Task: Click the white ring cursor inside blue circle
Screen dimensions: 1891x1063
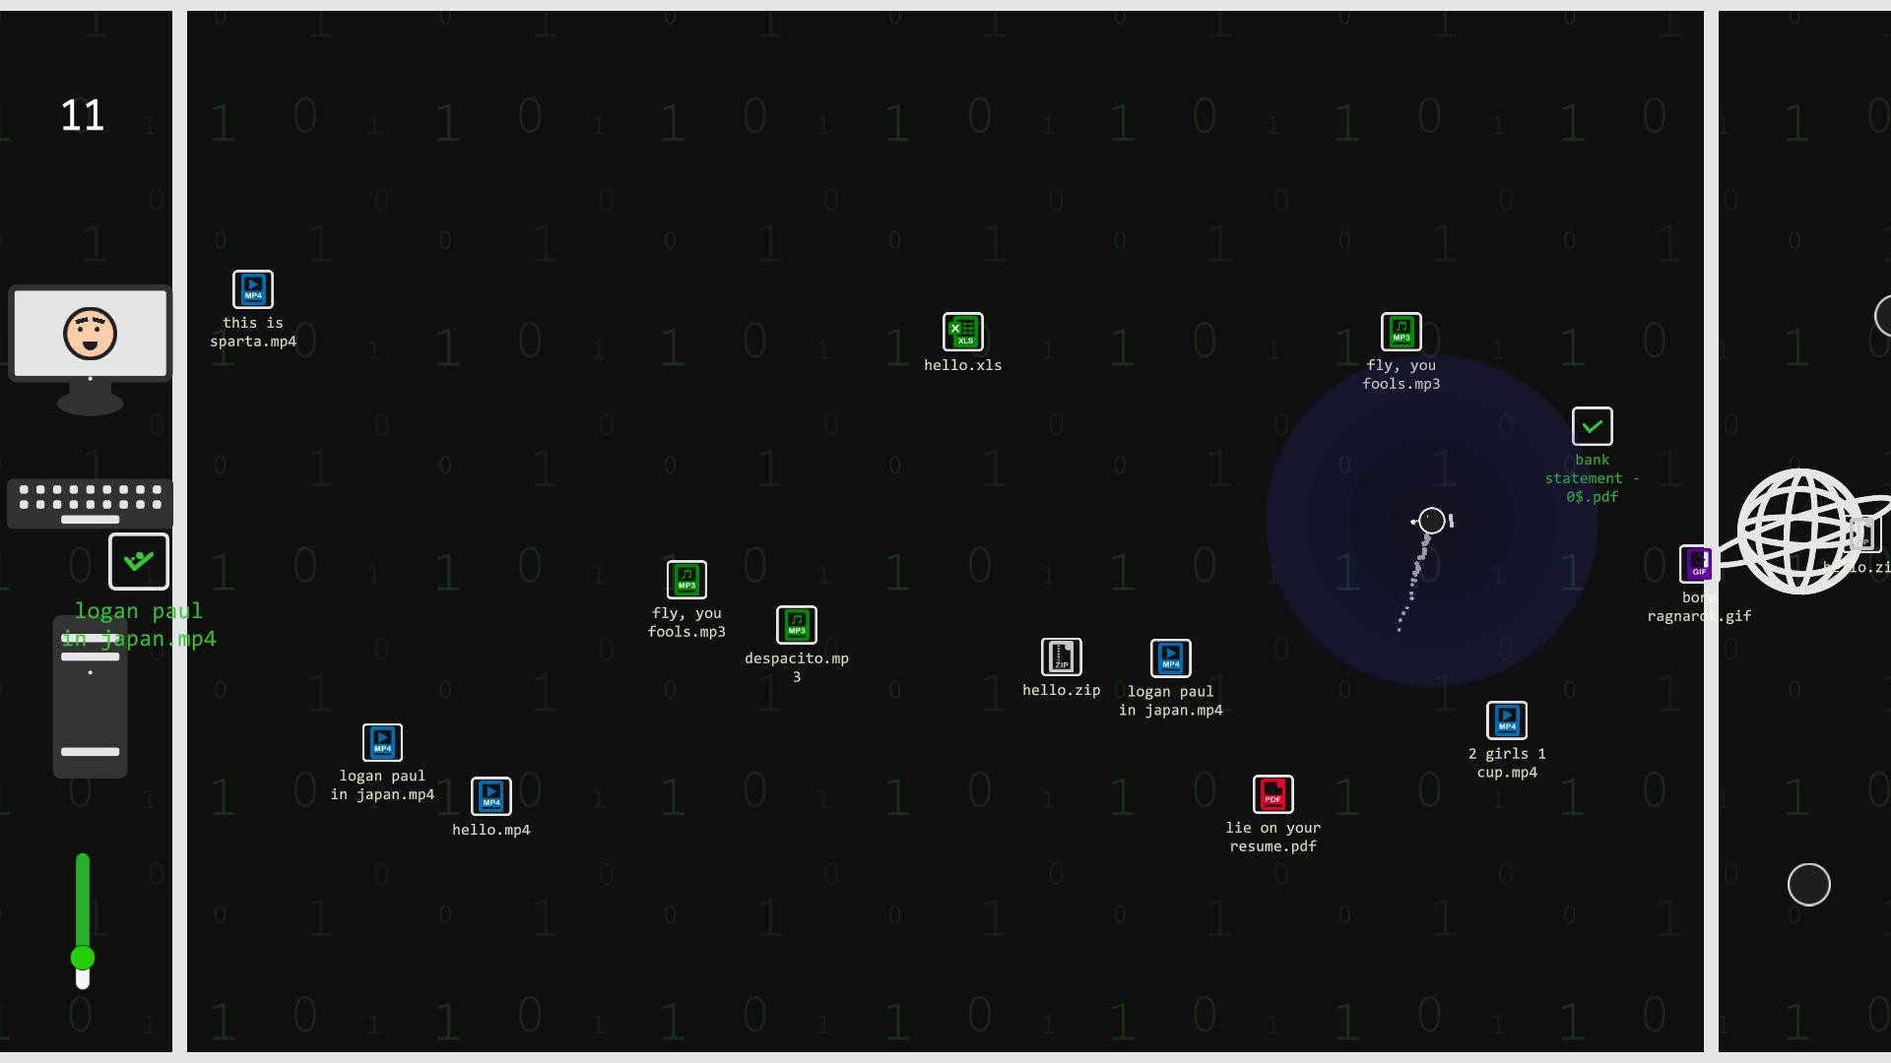Action: [1432, 521]
